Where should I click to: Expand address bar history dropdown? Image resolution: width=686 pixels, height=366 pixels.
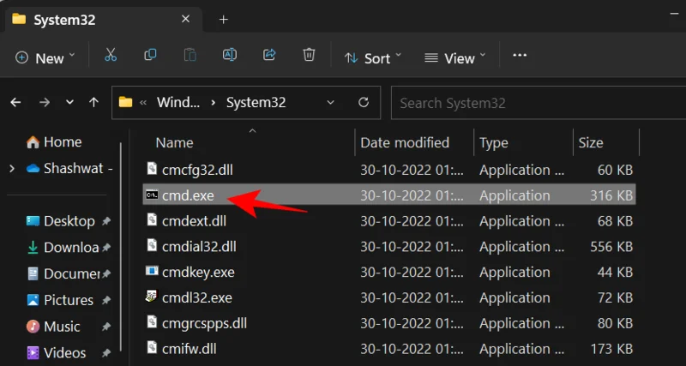click(x=330, y=103)
